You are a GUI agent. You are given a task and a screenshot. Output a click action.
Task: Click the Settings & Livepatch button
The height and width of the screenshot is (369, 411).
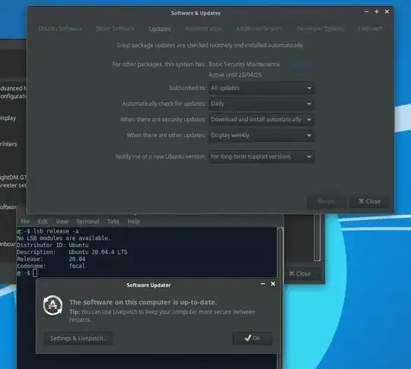pyautogui.click(x=78, y=339)
